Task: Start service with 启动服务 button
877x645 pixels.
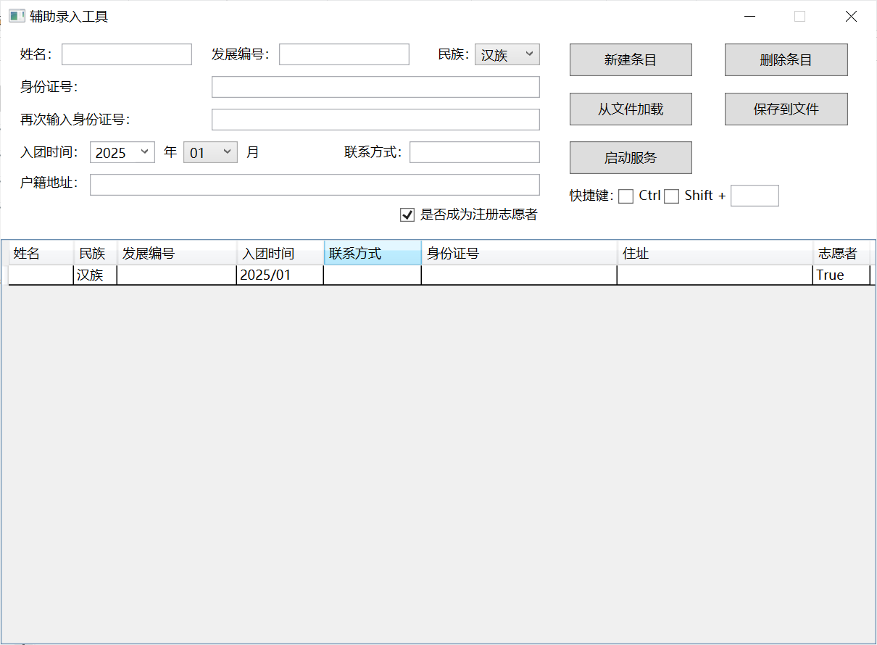Action: (x=631, y=157)
